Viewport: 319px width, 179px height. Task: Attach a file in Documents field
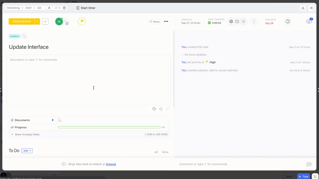(59, 120)
